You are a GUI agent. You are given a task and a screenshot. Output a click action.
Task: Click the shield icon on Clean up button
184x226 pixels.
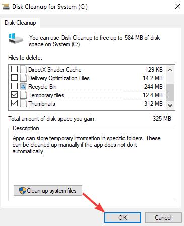22,191
